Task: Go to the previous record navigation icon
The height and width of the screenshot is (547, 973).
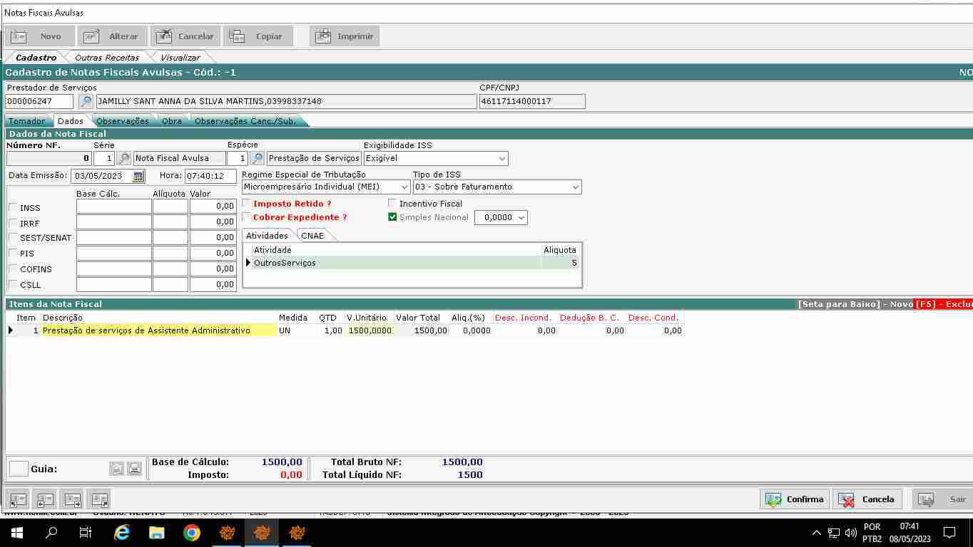Action: [46, 499]
